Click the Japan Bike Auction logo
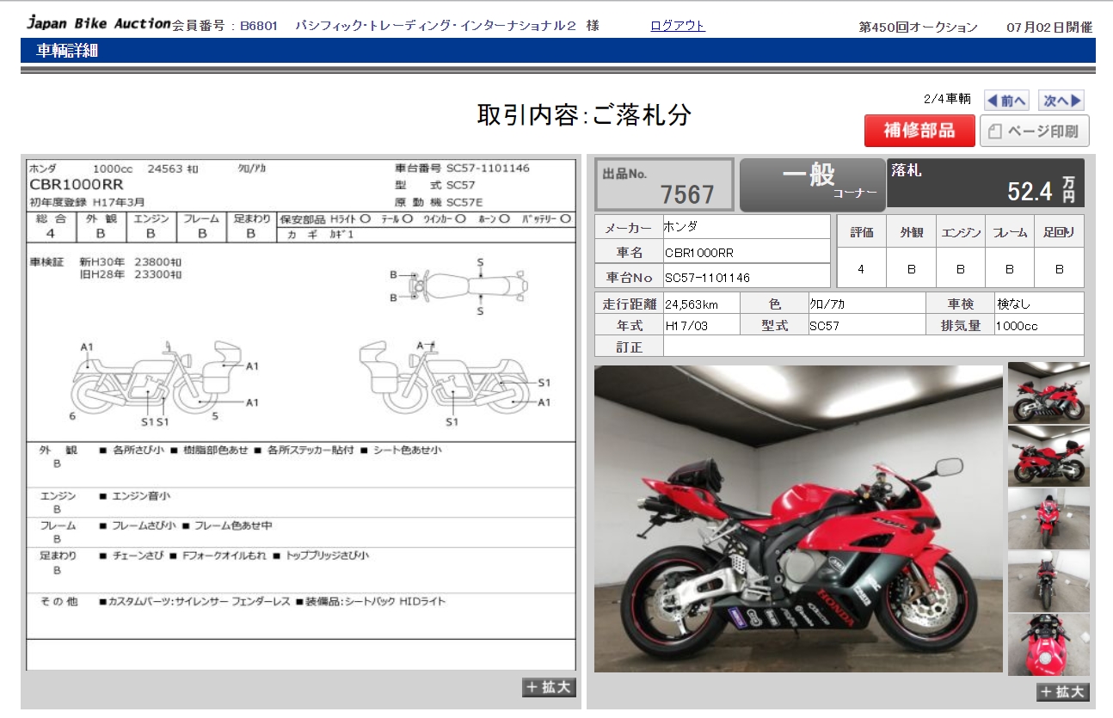The image size is (1113, 718). [x=98, y=23]
